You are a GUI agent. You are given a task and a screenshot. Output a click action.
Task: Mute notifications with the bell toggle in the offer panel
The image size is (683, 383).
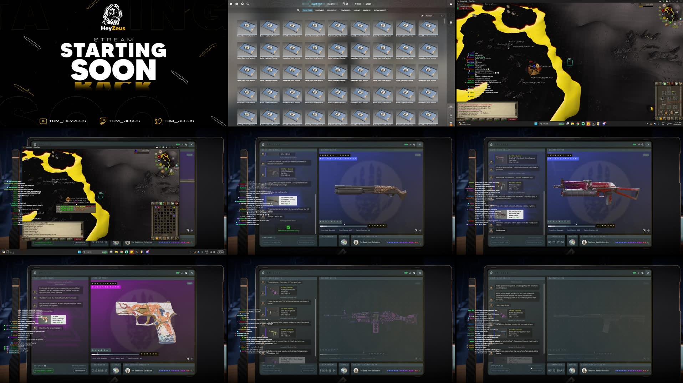click(x=416, y=230)
